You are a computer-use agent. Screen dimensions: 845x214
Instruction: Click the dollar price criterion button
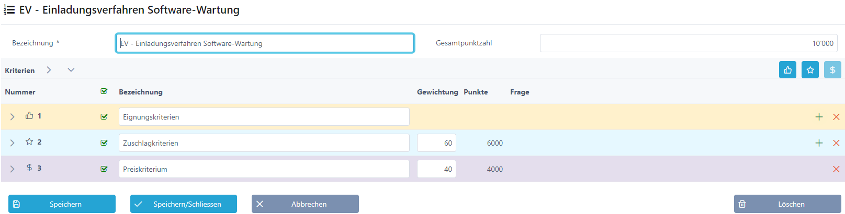(x=832, y=70)
